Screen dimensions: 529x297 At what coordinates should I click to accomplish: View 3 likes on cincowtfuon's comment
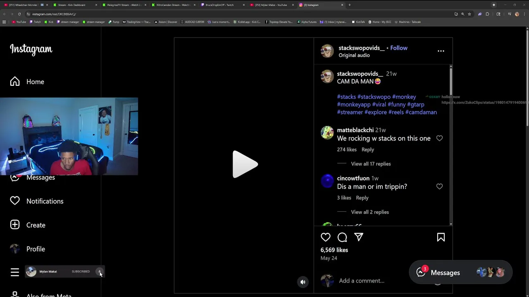tap(344, 198)
